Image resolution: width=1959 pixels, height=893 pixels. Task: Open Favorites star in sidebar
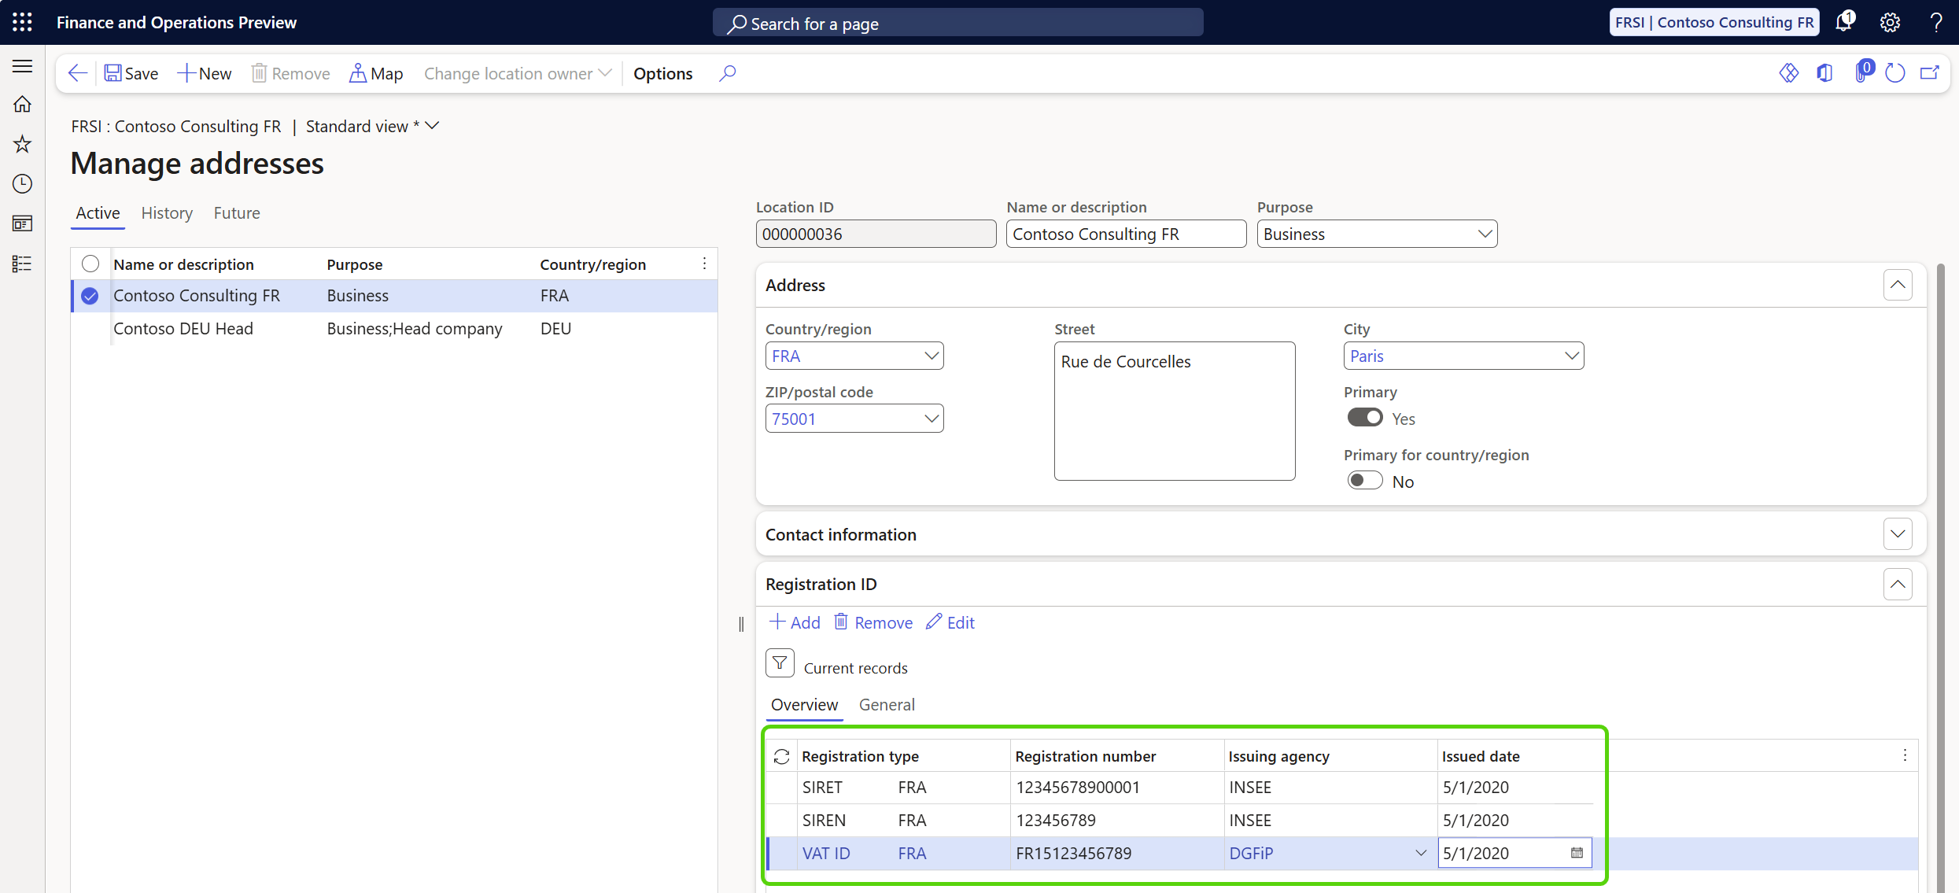[22, 143]
